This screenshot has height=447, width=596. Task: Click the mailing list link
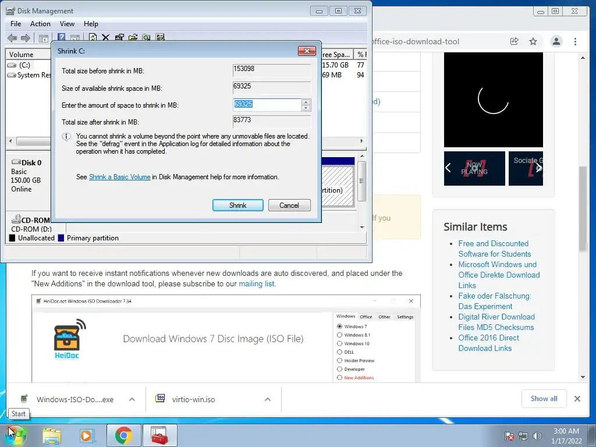click(257, 283)
